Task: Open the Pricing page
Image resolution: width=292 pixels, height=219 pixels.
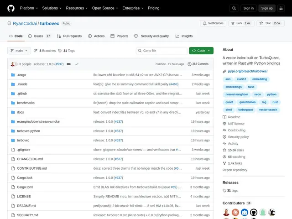Action: point(153,8)
